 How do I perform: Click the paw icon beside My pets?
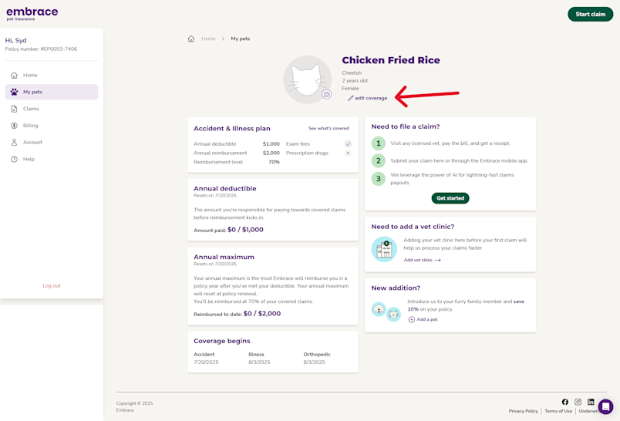coord(14,92)
